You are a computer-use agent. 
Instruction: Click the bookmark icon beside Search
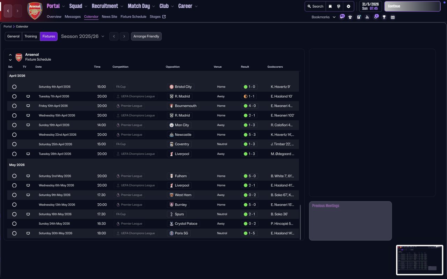point(330,6)
